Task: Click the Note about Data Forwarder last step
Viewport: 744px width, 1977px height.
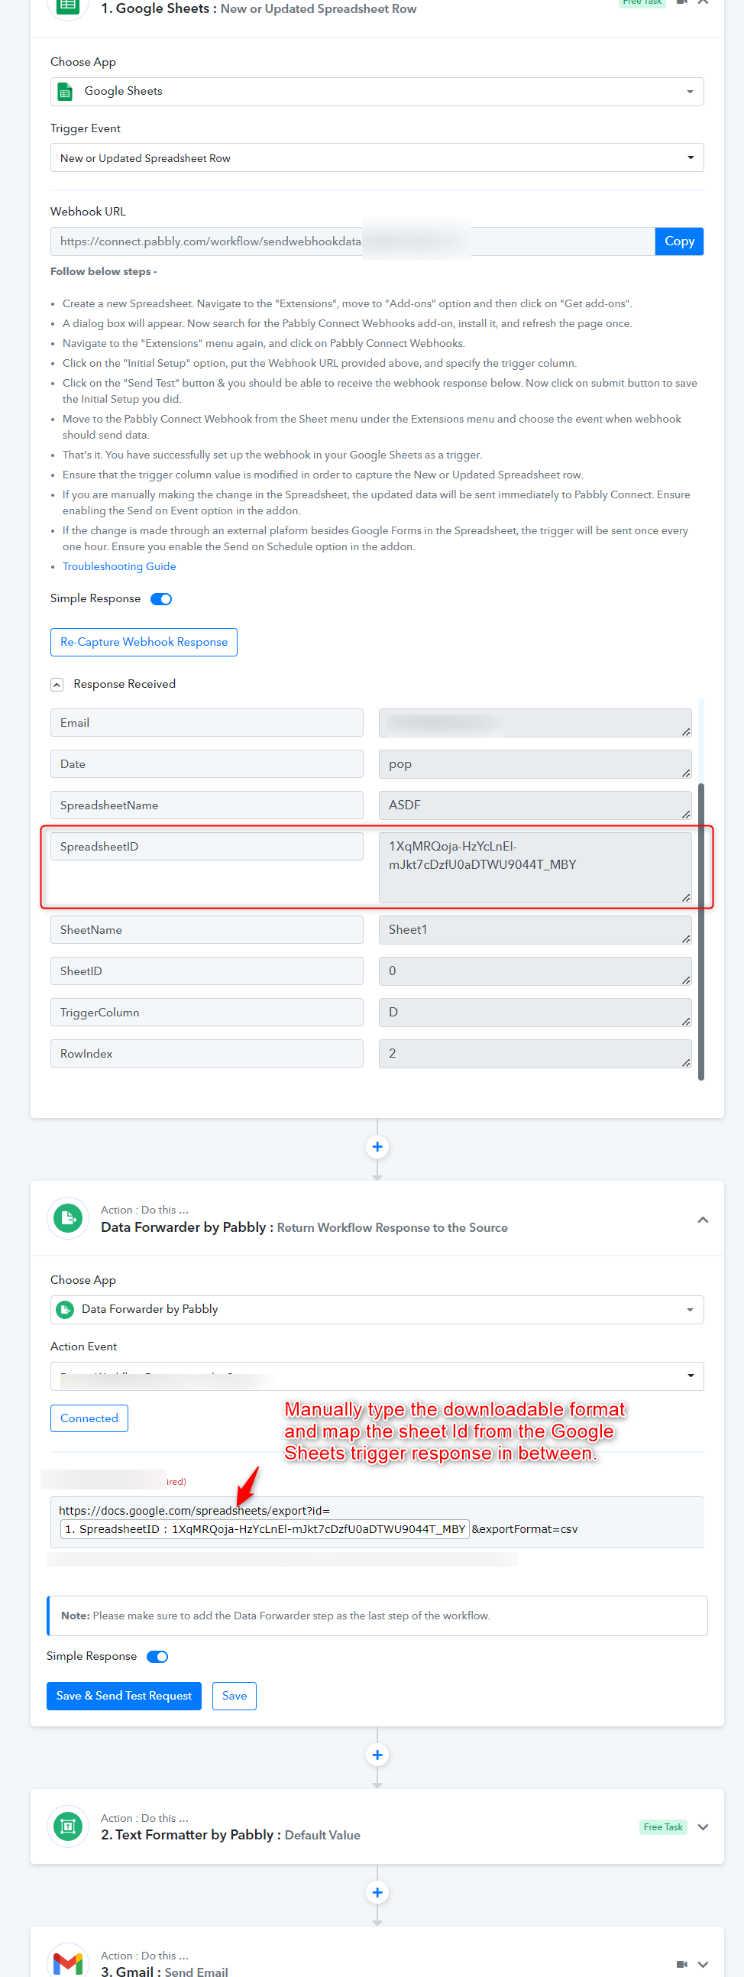Action: (377, 1616)
